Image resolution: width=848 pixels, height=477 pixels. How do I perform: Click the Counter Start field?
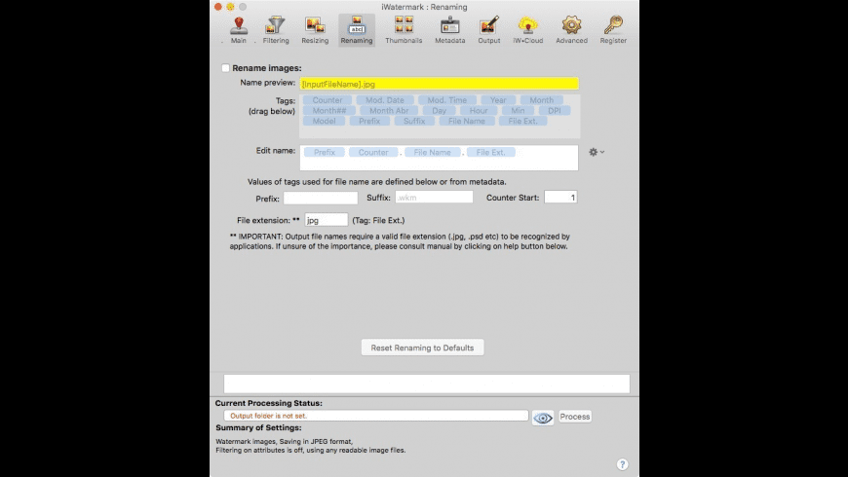click(x=560, y=198)
